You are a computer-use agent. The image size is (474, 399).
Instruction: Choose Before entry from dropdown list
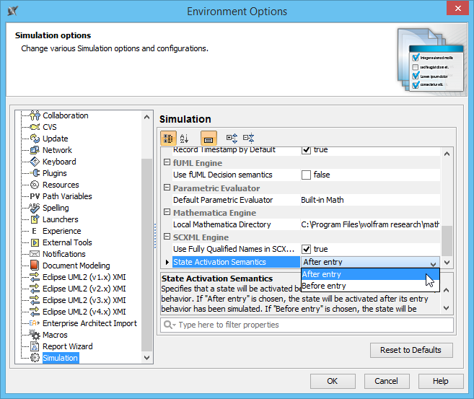pyautogui.click(x=324, y=286)
